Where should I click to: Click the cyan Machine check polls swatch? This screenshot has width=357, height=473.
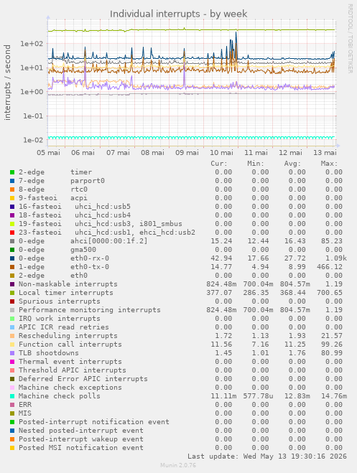12,396
